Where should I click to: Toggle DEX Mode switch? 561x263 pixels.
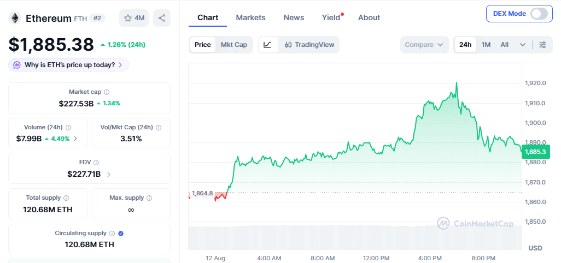click(539, 14)
